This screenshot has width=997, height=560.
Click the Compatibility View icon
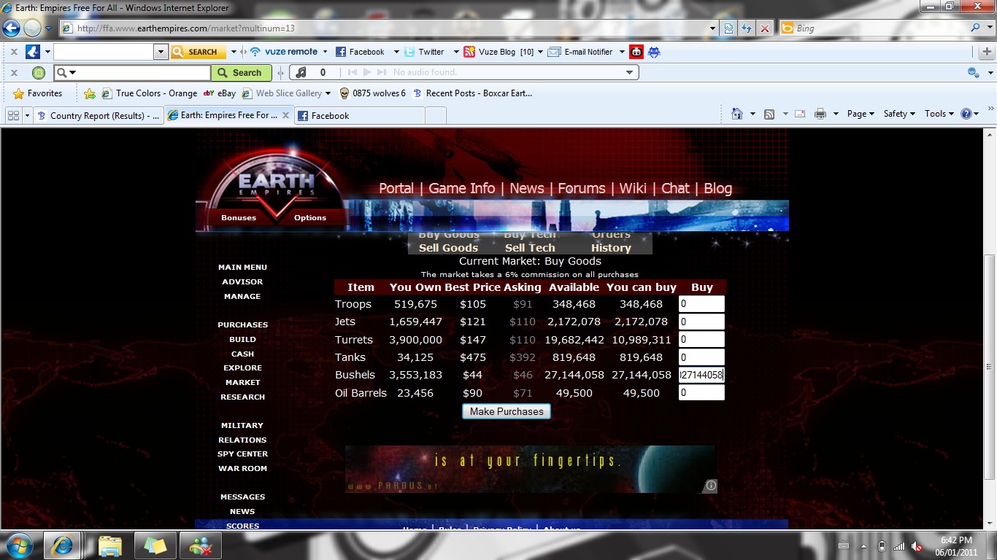pos(728,28)
